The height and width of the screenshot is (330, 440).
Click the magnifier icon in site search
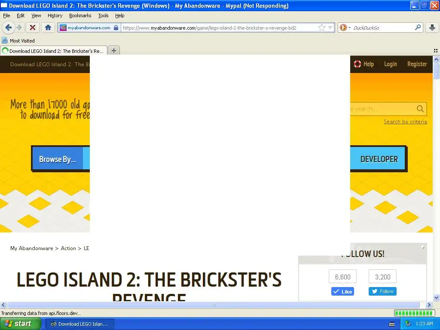coord(420,109)
